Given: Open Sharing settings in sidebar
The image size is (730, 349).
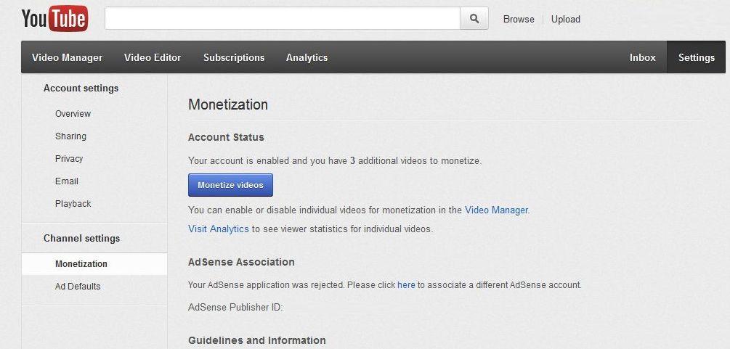Looking at the screenshot, I should [70, 136].
